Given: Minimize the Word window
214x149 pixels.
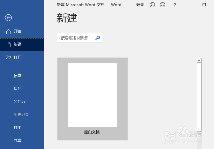Looking at the screenshot, I should coord(190,5).
